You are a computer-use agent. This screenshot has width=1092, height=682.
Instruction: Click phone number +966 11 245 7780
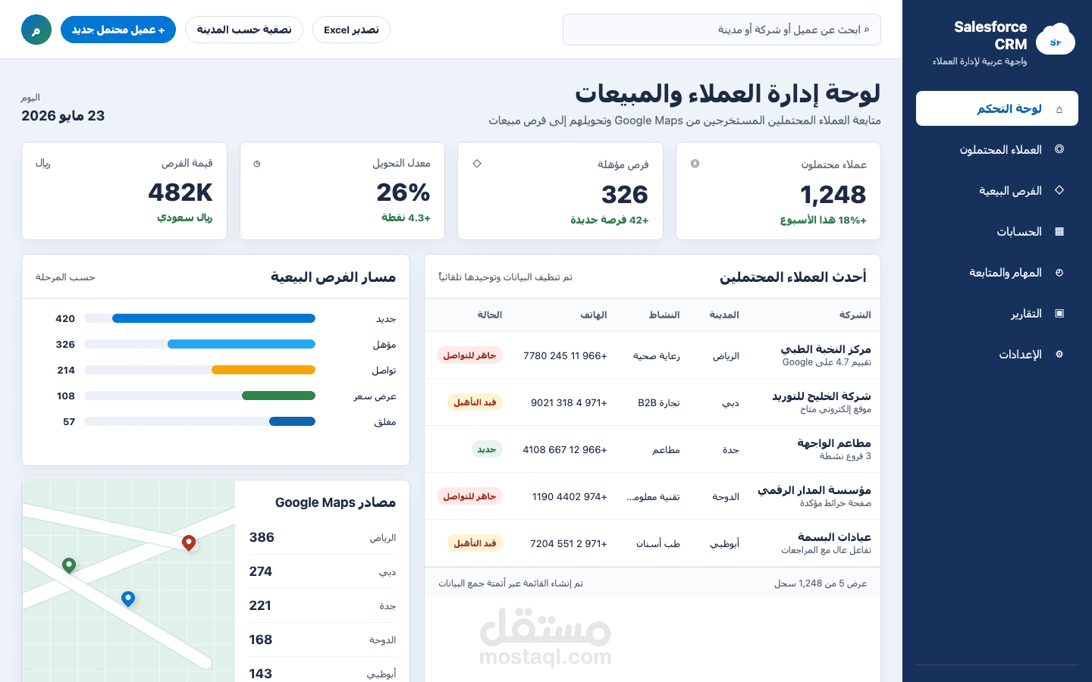point(565,355)
